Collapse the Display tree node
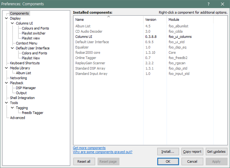The image size is (230, 168). [x=6, y=18]
